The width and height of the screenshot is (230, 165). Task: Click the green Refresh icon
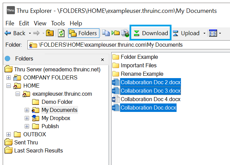coord(61,33)
